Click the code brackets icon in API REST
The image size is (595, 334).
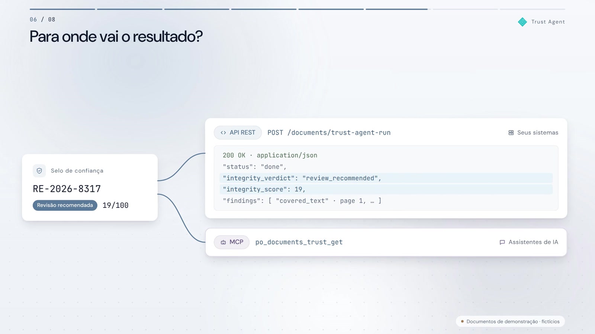tap(223, 132)
